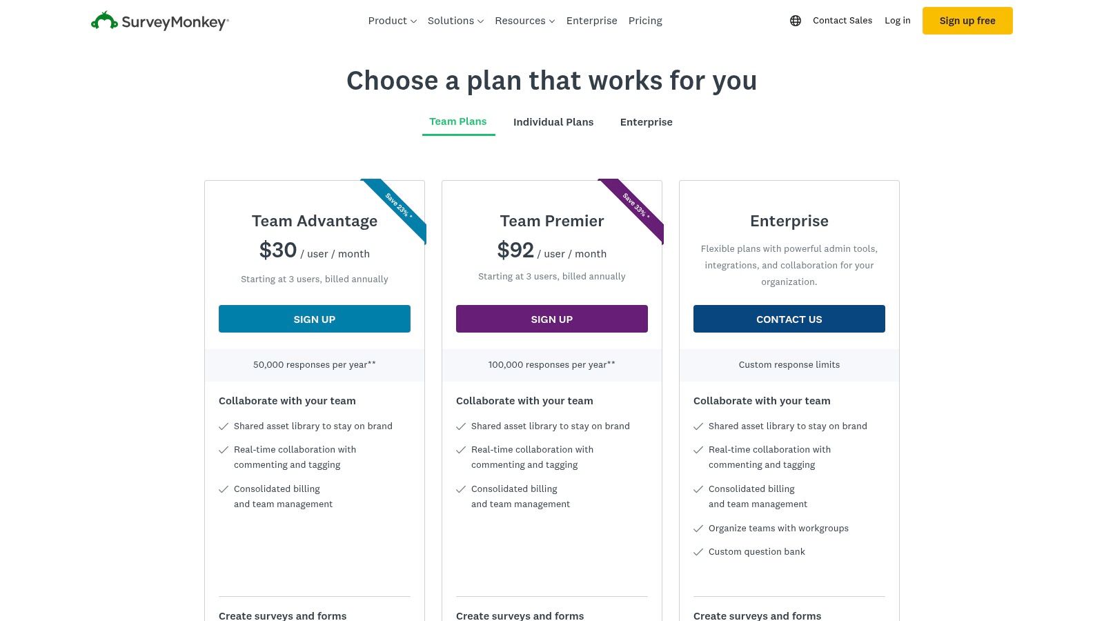
Task: Click the Log in link
Action: (897, 21)
